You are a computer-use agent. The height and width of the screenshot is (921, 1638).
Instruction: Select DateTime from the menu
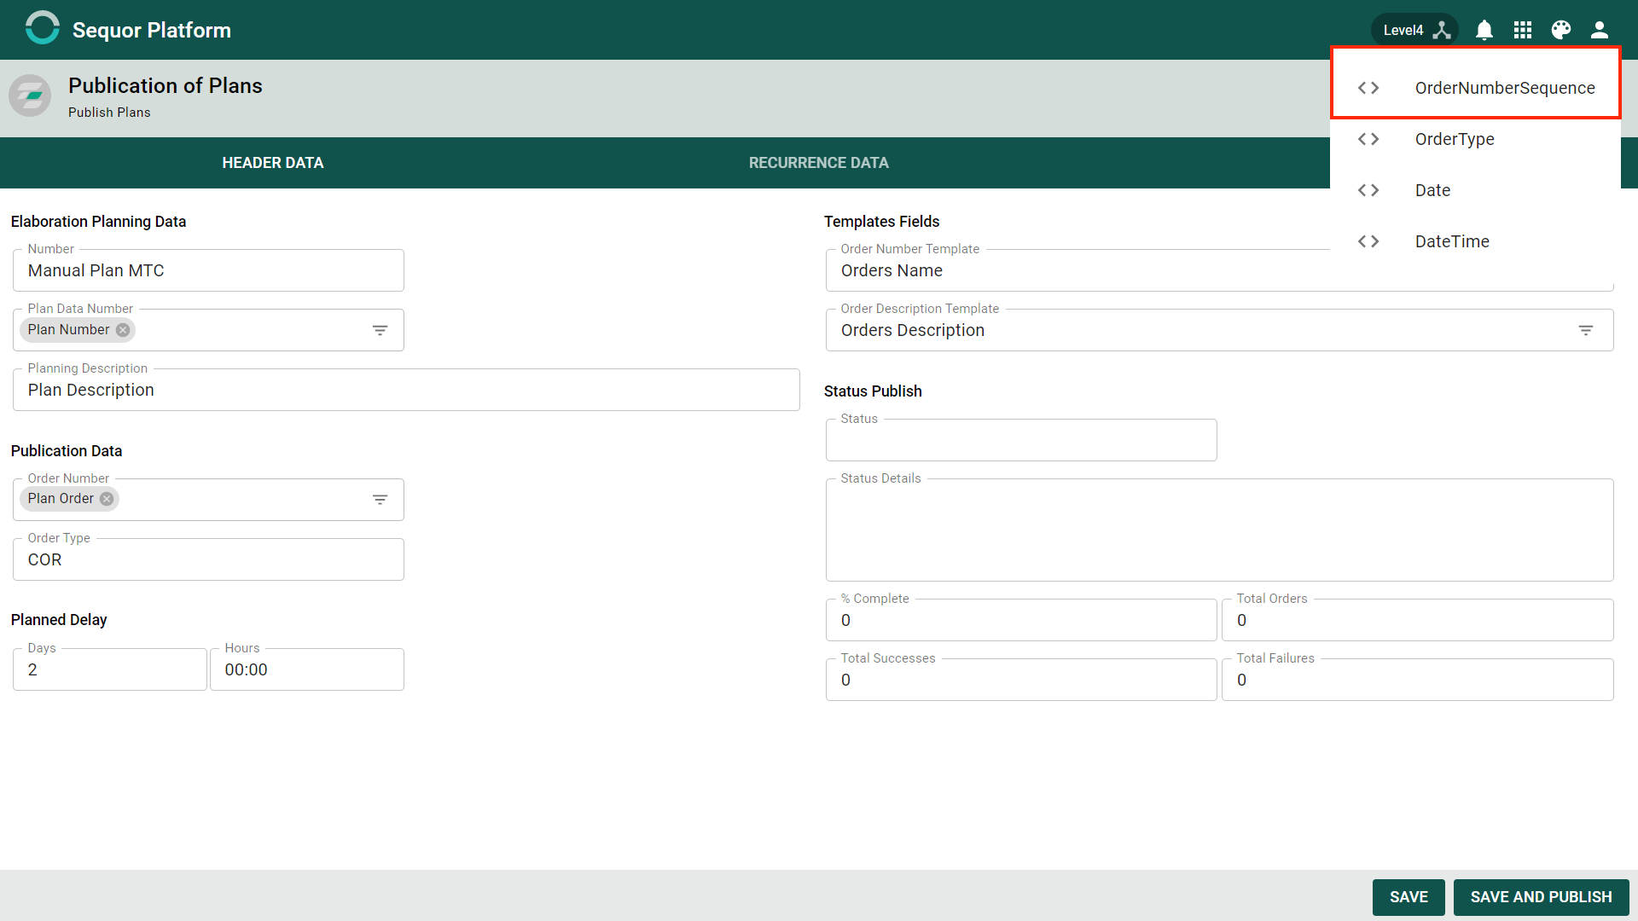[1475, 241]
